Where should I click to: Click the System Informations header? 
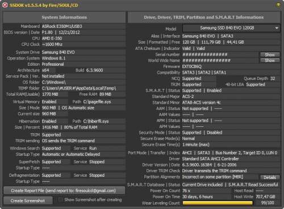pyautogui.click(x=64, y=18)
